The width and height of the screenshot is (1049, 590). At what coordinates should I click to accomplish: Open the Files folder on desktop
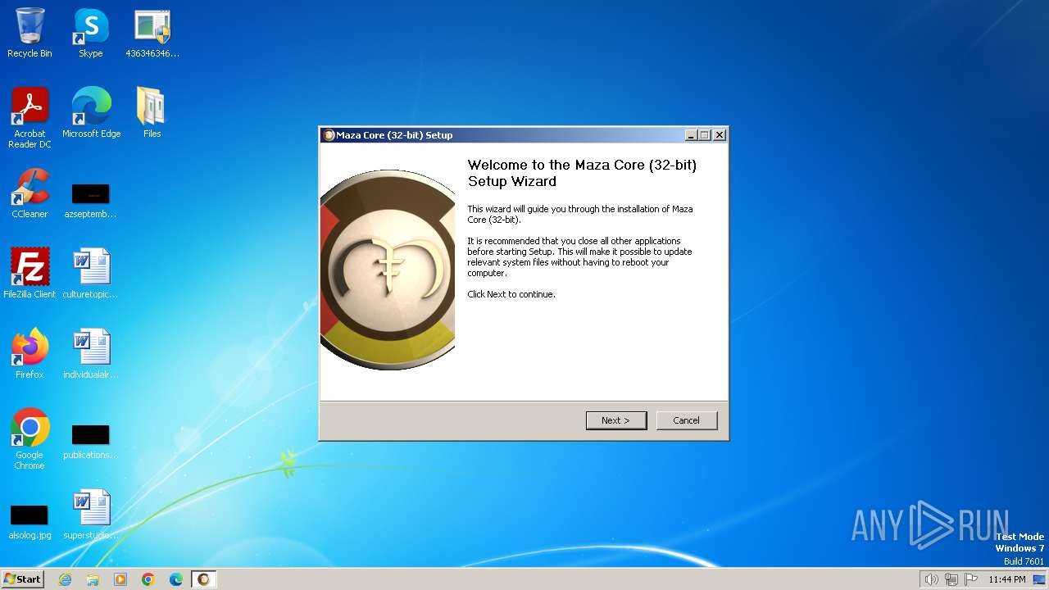(x=152, y=112)
